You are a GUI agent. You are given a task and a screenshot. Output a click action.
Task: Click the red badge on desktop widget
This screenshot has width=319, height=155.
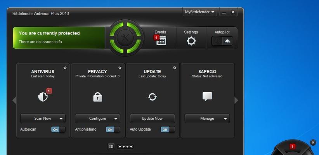292,146
